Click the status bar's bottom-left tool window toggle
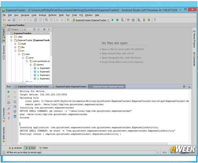 [4, 152]
